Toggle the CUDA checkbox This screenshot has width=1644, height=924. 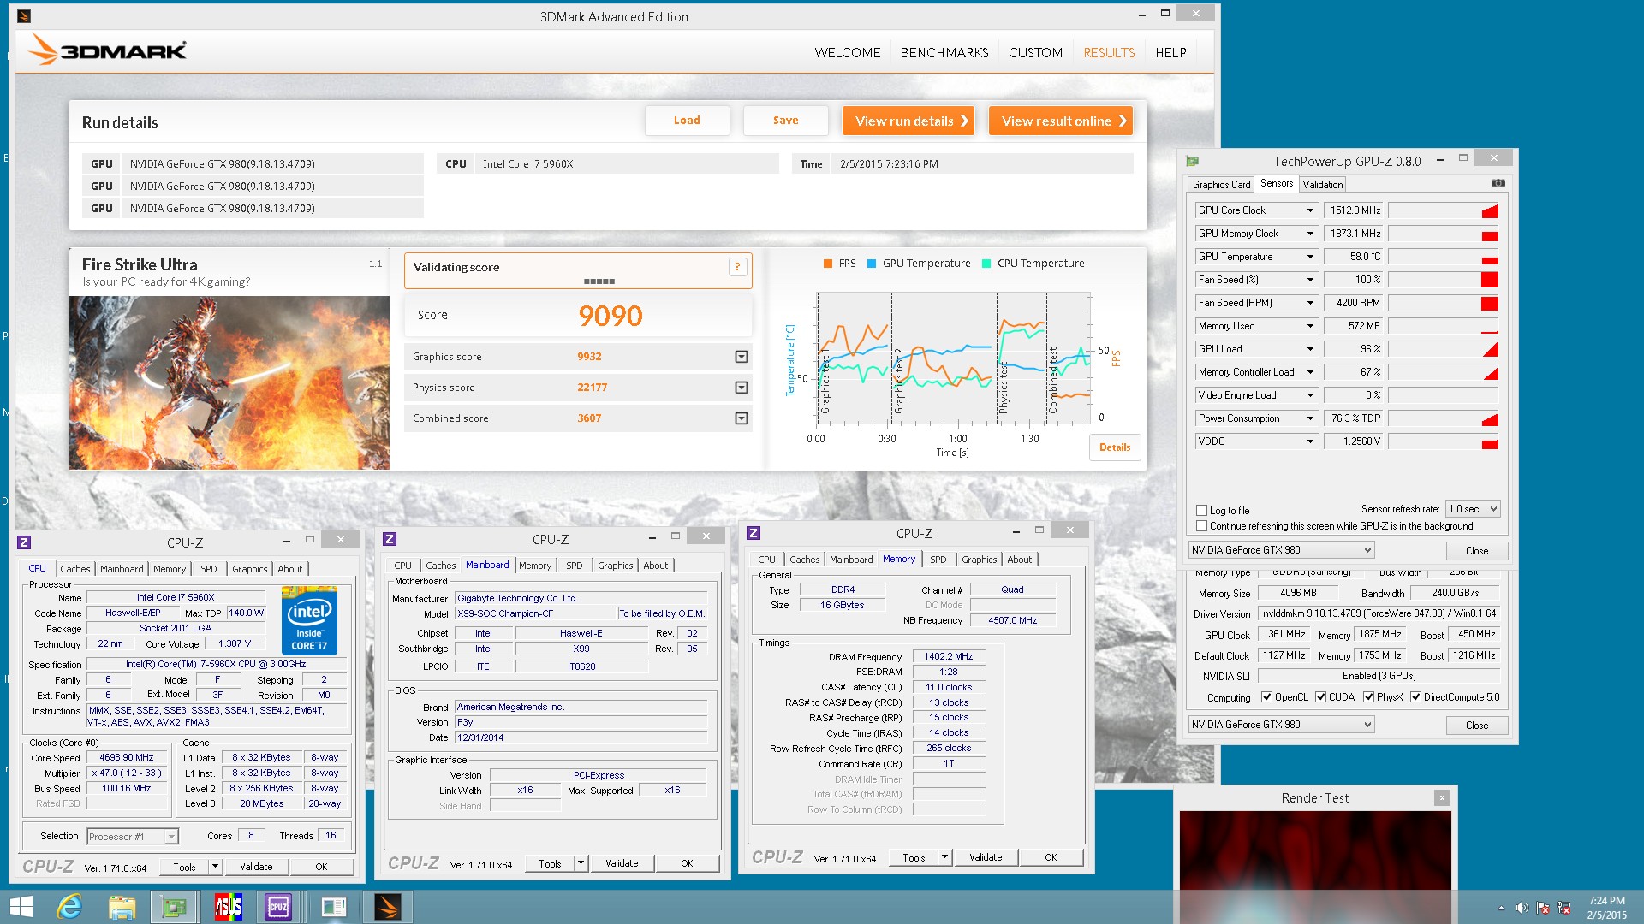click(1320, 697)
